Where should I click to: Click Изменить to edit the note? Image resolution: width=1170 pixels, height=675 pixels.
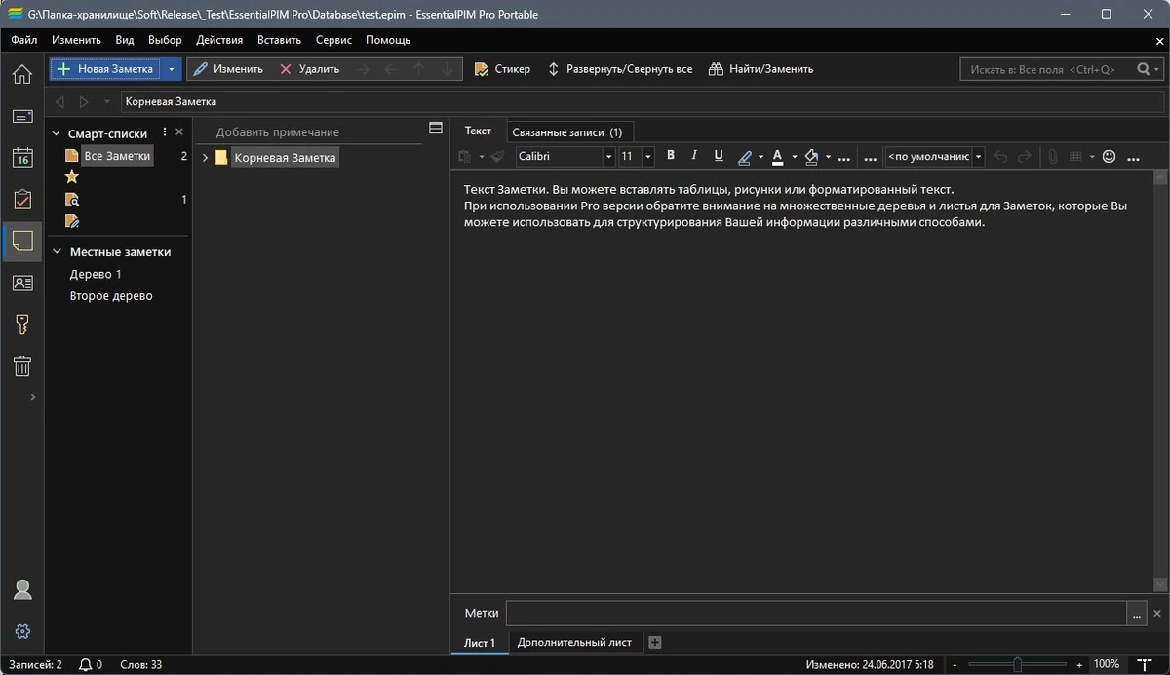pos(228,69)
